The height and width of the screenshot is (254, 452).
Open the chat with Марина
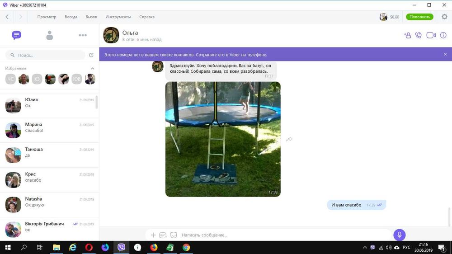click(50, 130)
